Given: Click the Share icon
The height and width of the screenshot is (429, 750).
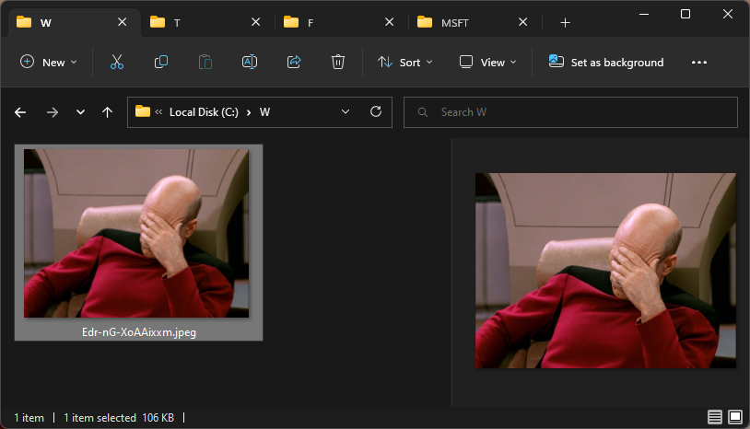Looking at the screenshot, I should (x=294, y=62).
